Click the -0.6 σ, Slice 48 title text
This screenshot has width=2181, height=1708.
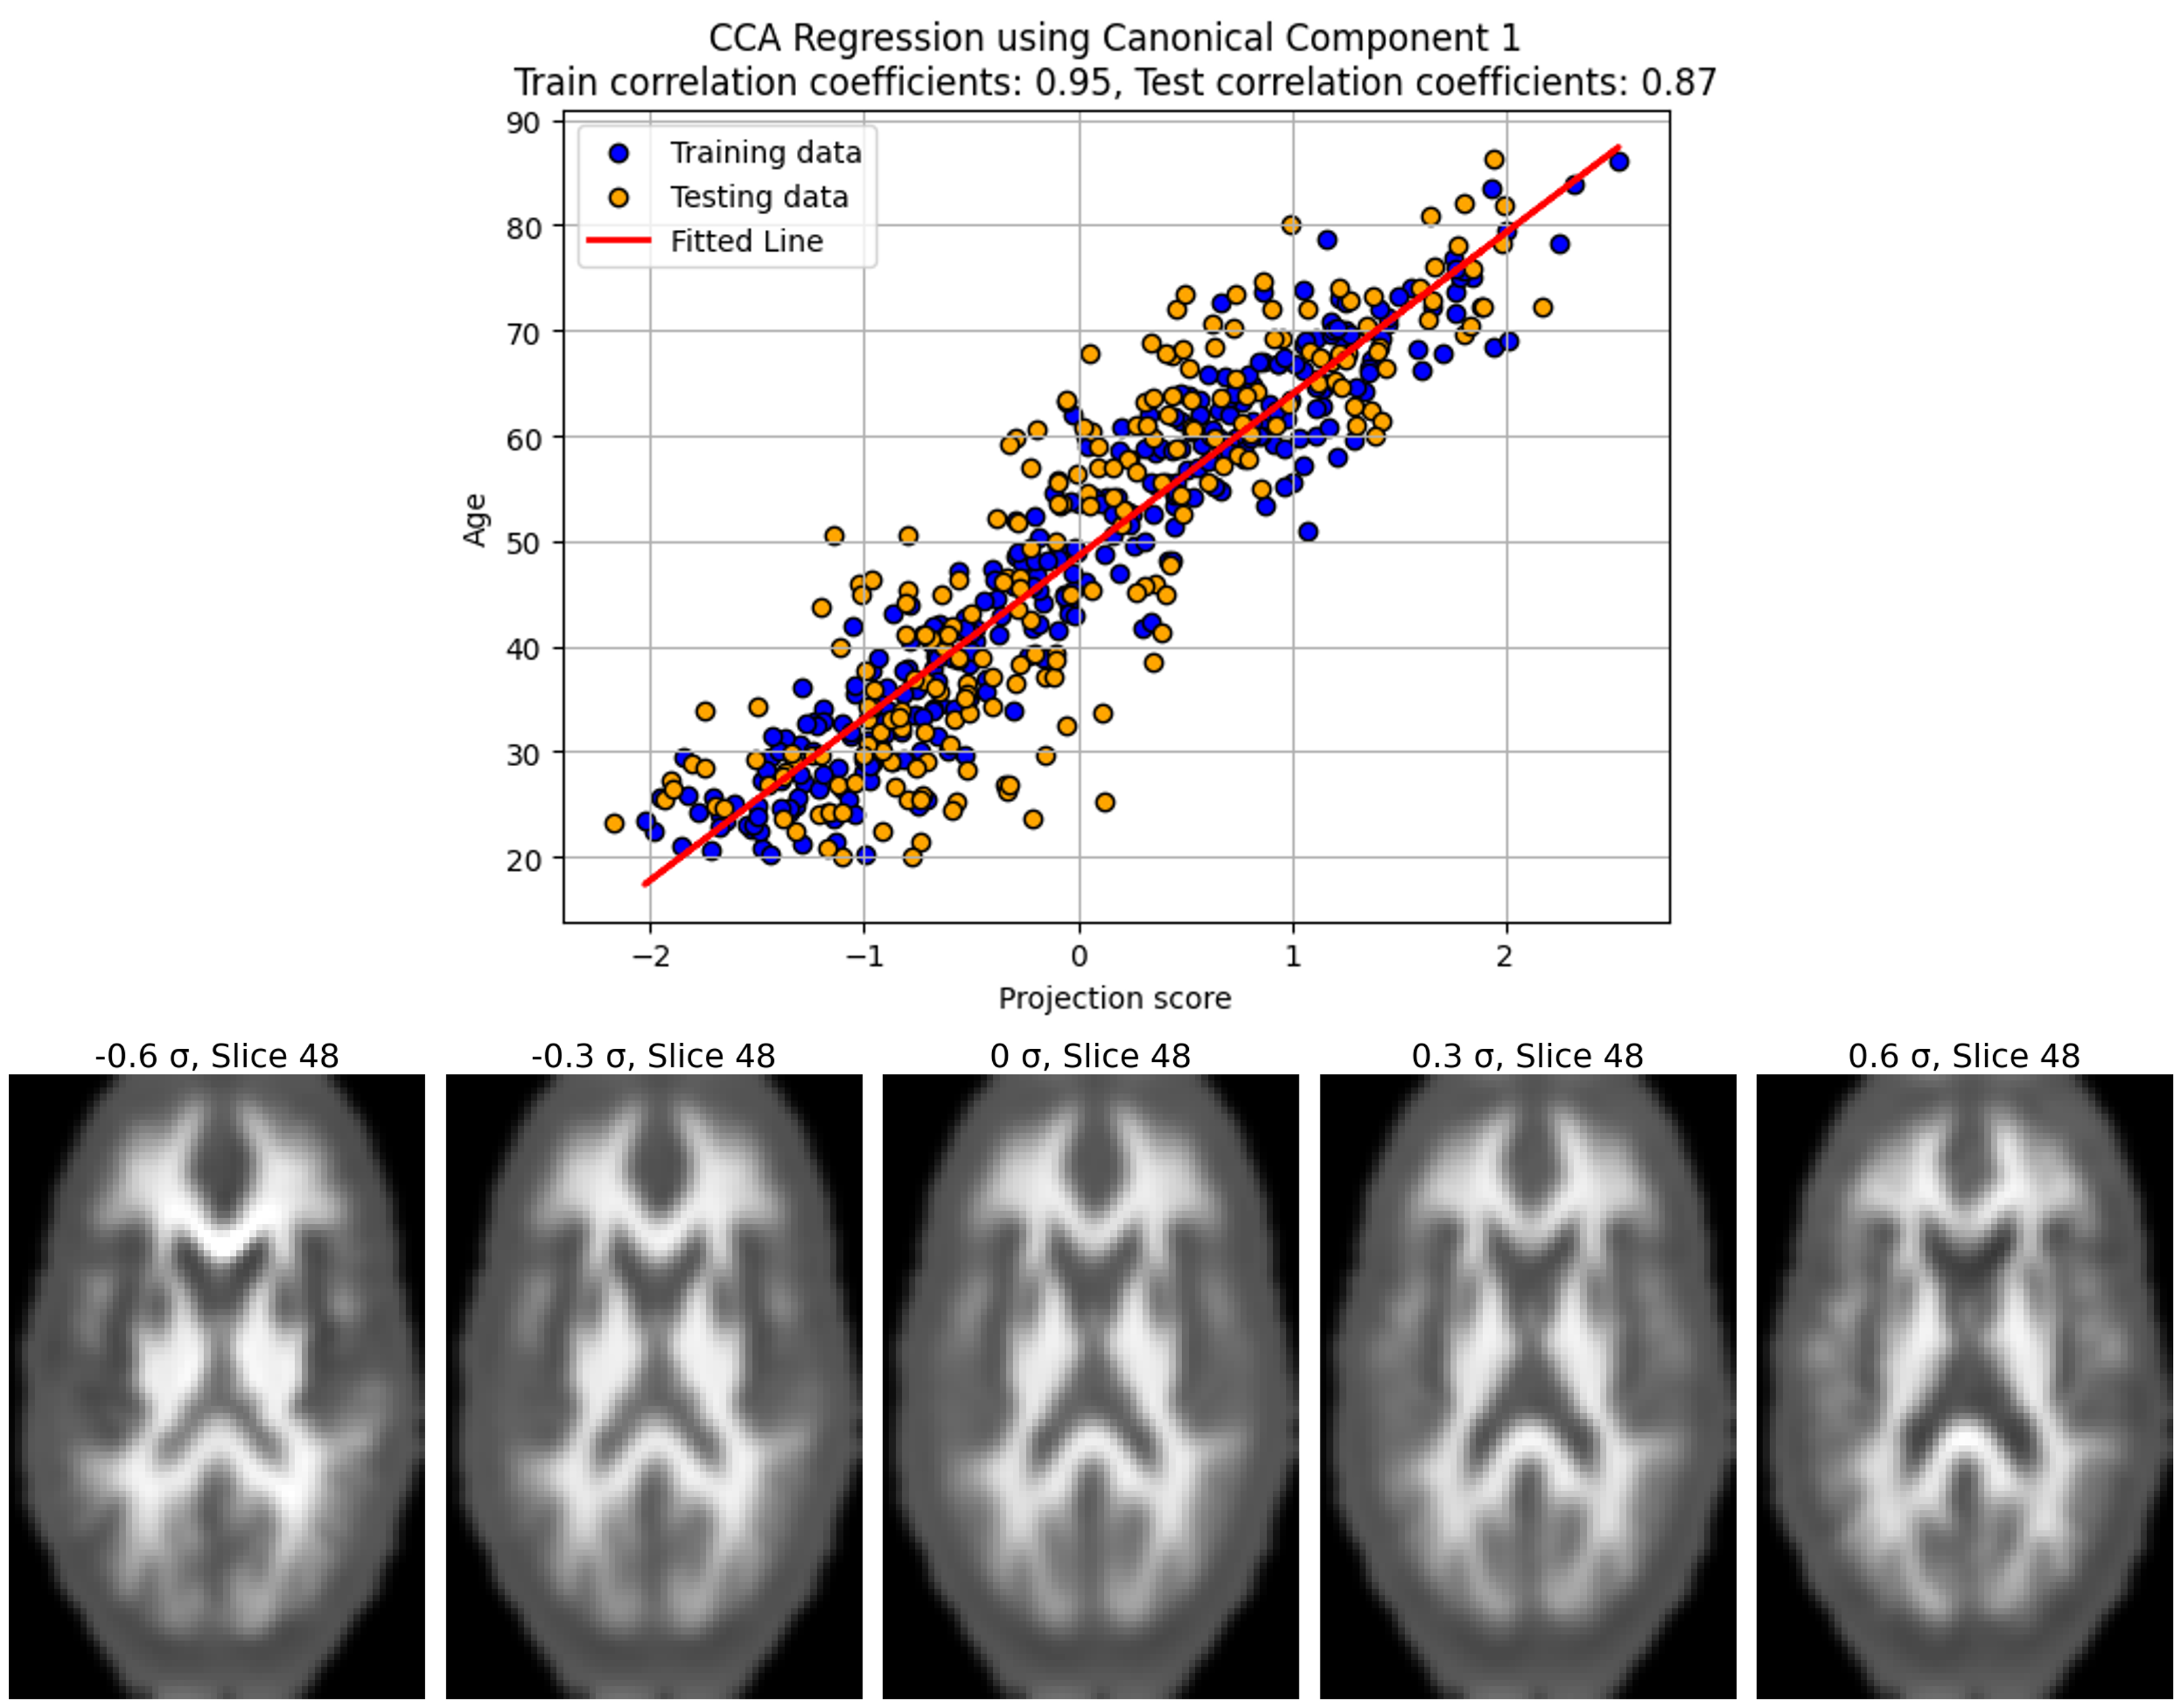click(217, 1056)
